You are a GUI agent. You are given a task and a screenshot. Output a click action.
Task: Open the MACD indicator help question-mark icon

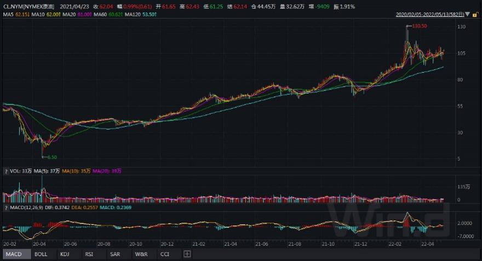click(5, 208)
